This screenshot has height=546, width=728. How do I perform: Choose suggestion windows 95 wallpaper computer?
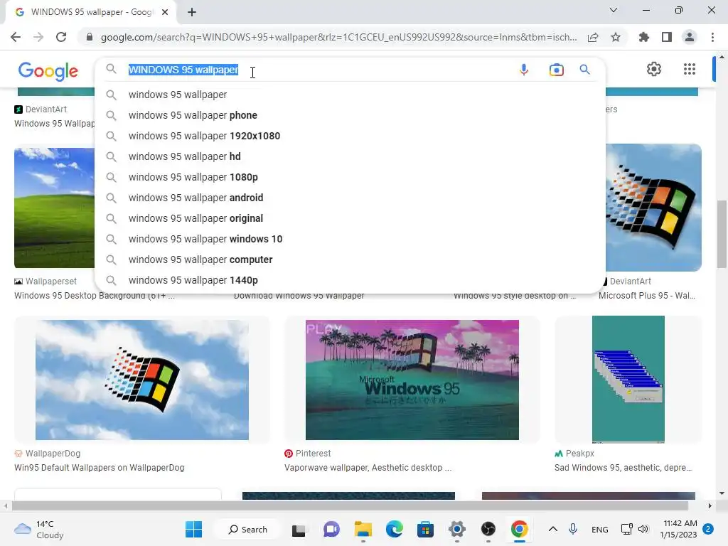pos(350,259)
